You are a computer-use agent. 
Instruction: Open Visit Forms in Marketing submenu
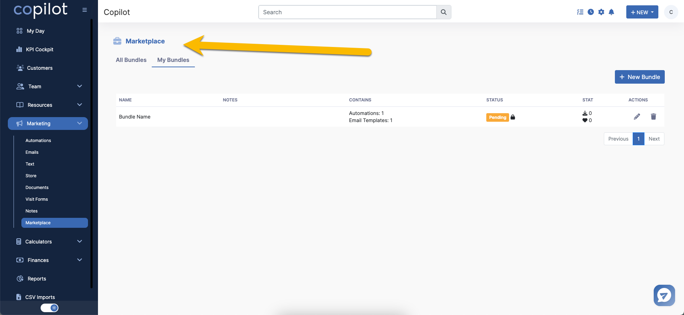[37, 199]
